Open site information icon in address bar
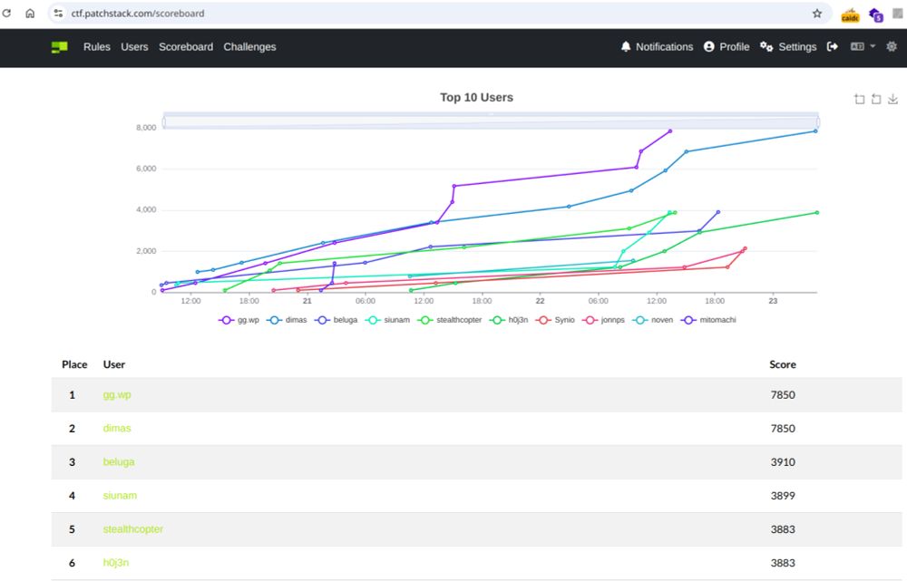Viewport: 907px width, 581px height. tap(58, 13)
